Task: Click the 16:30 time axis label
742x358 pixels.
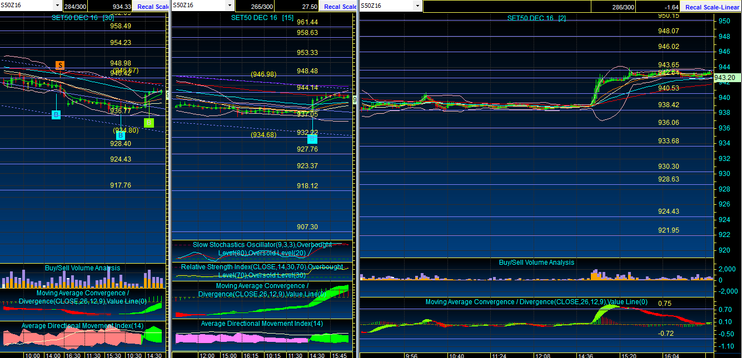Action: 73,355
